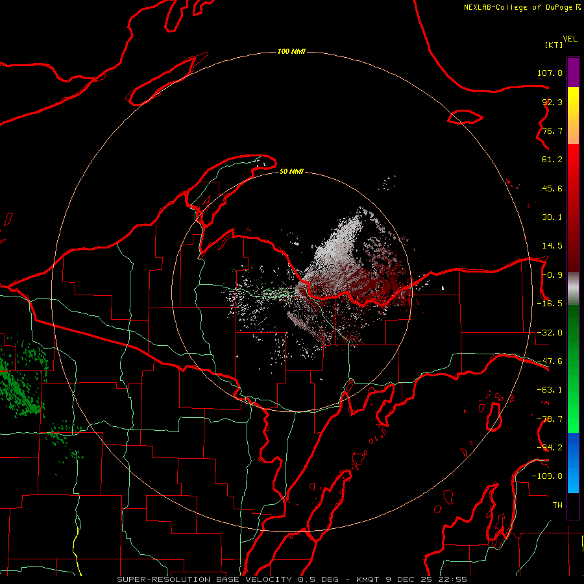
Task: Click the [KT] units label
Action: (x=554, y=45)
